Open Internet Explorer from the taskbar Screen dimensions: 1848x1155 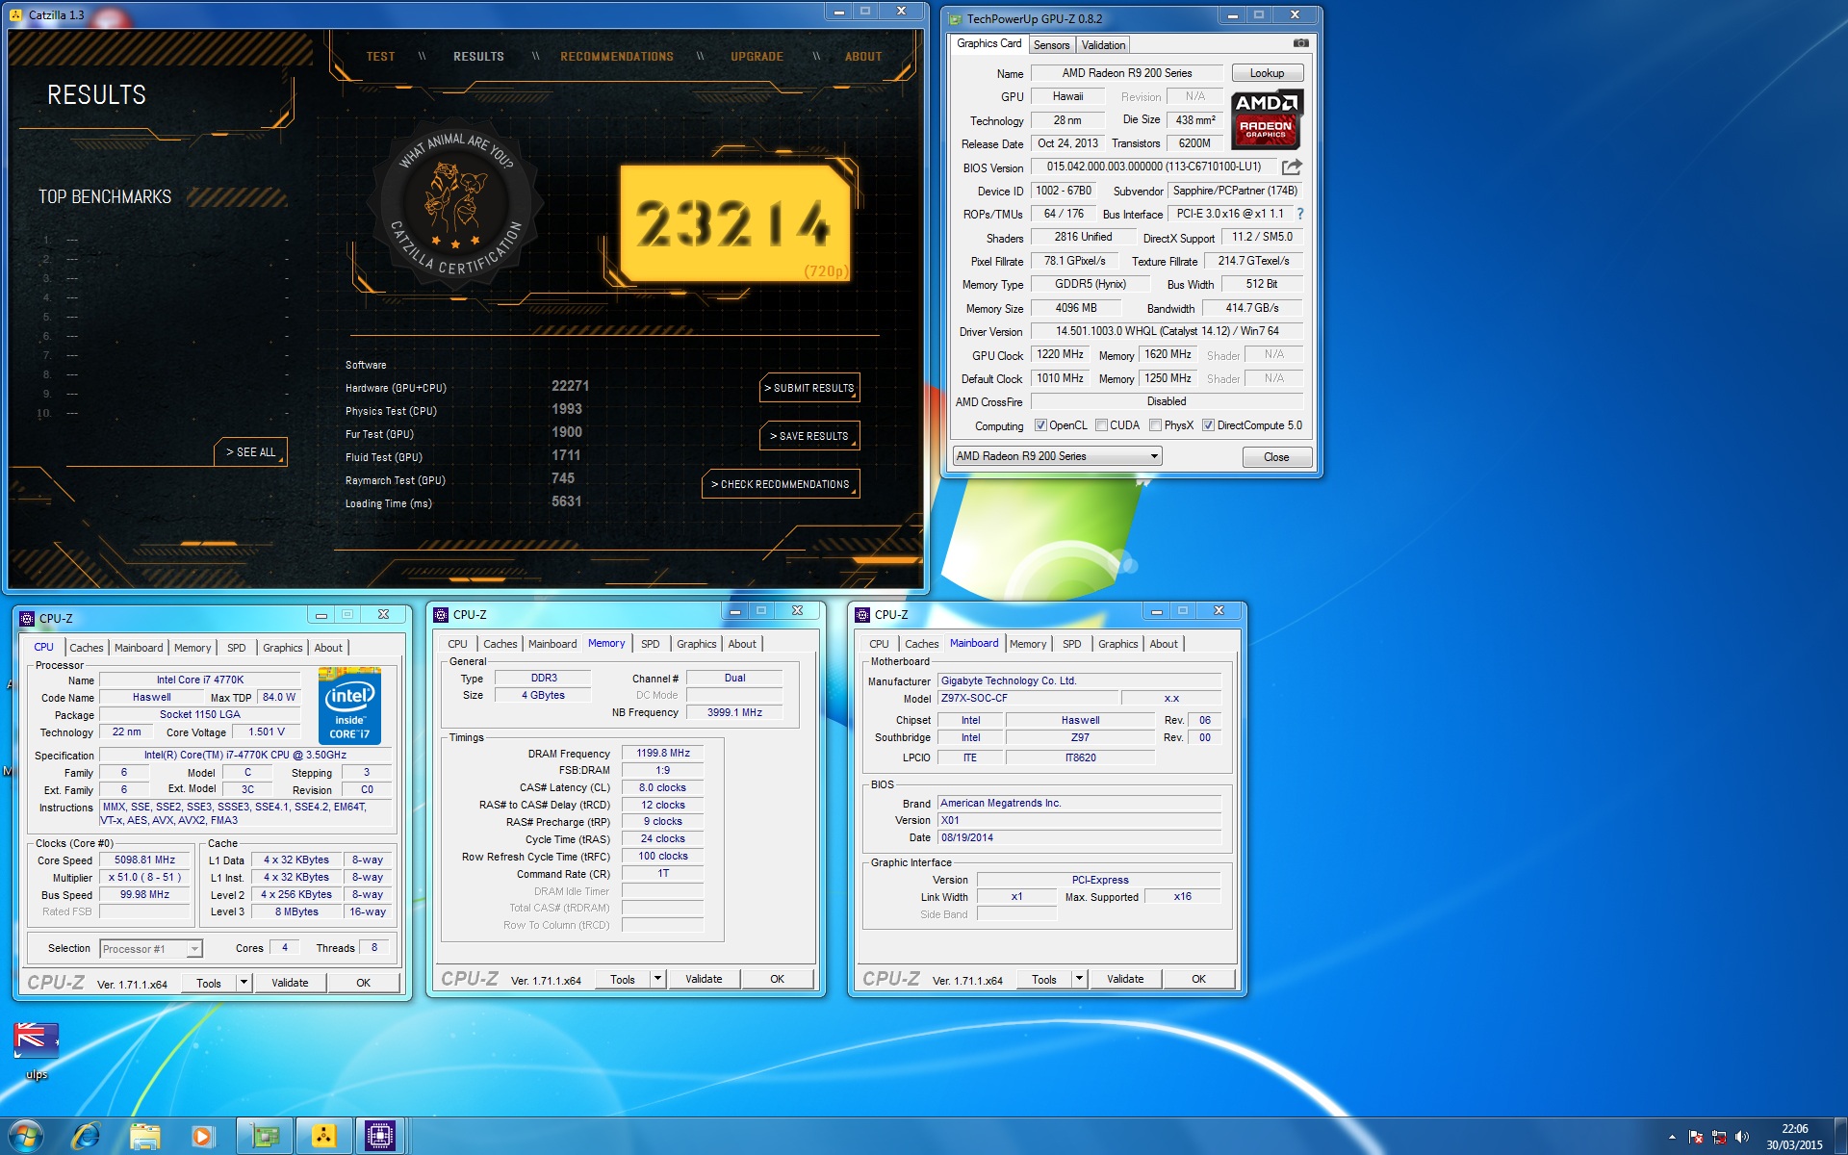[x=86, y=1137]
